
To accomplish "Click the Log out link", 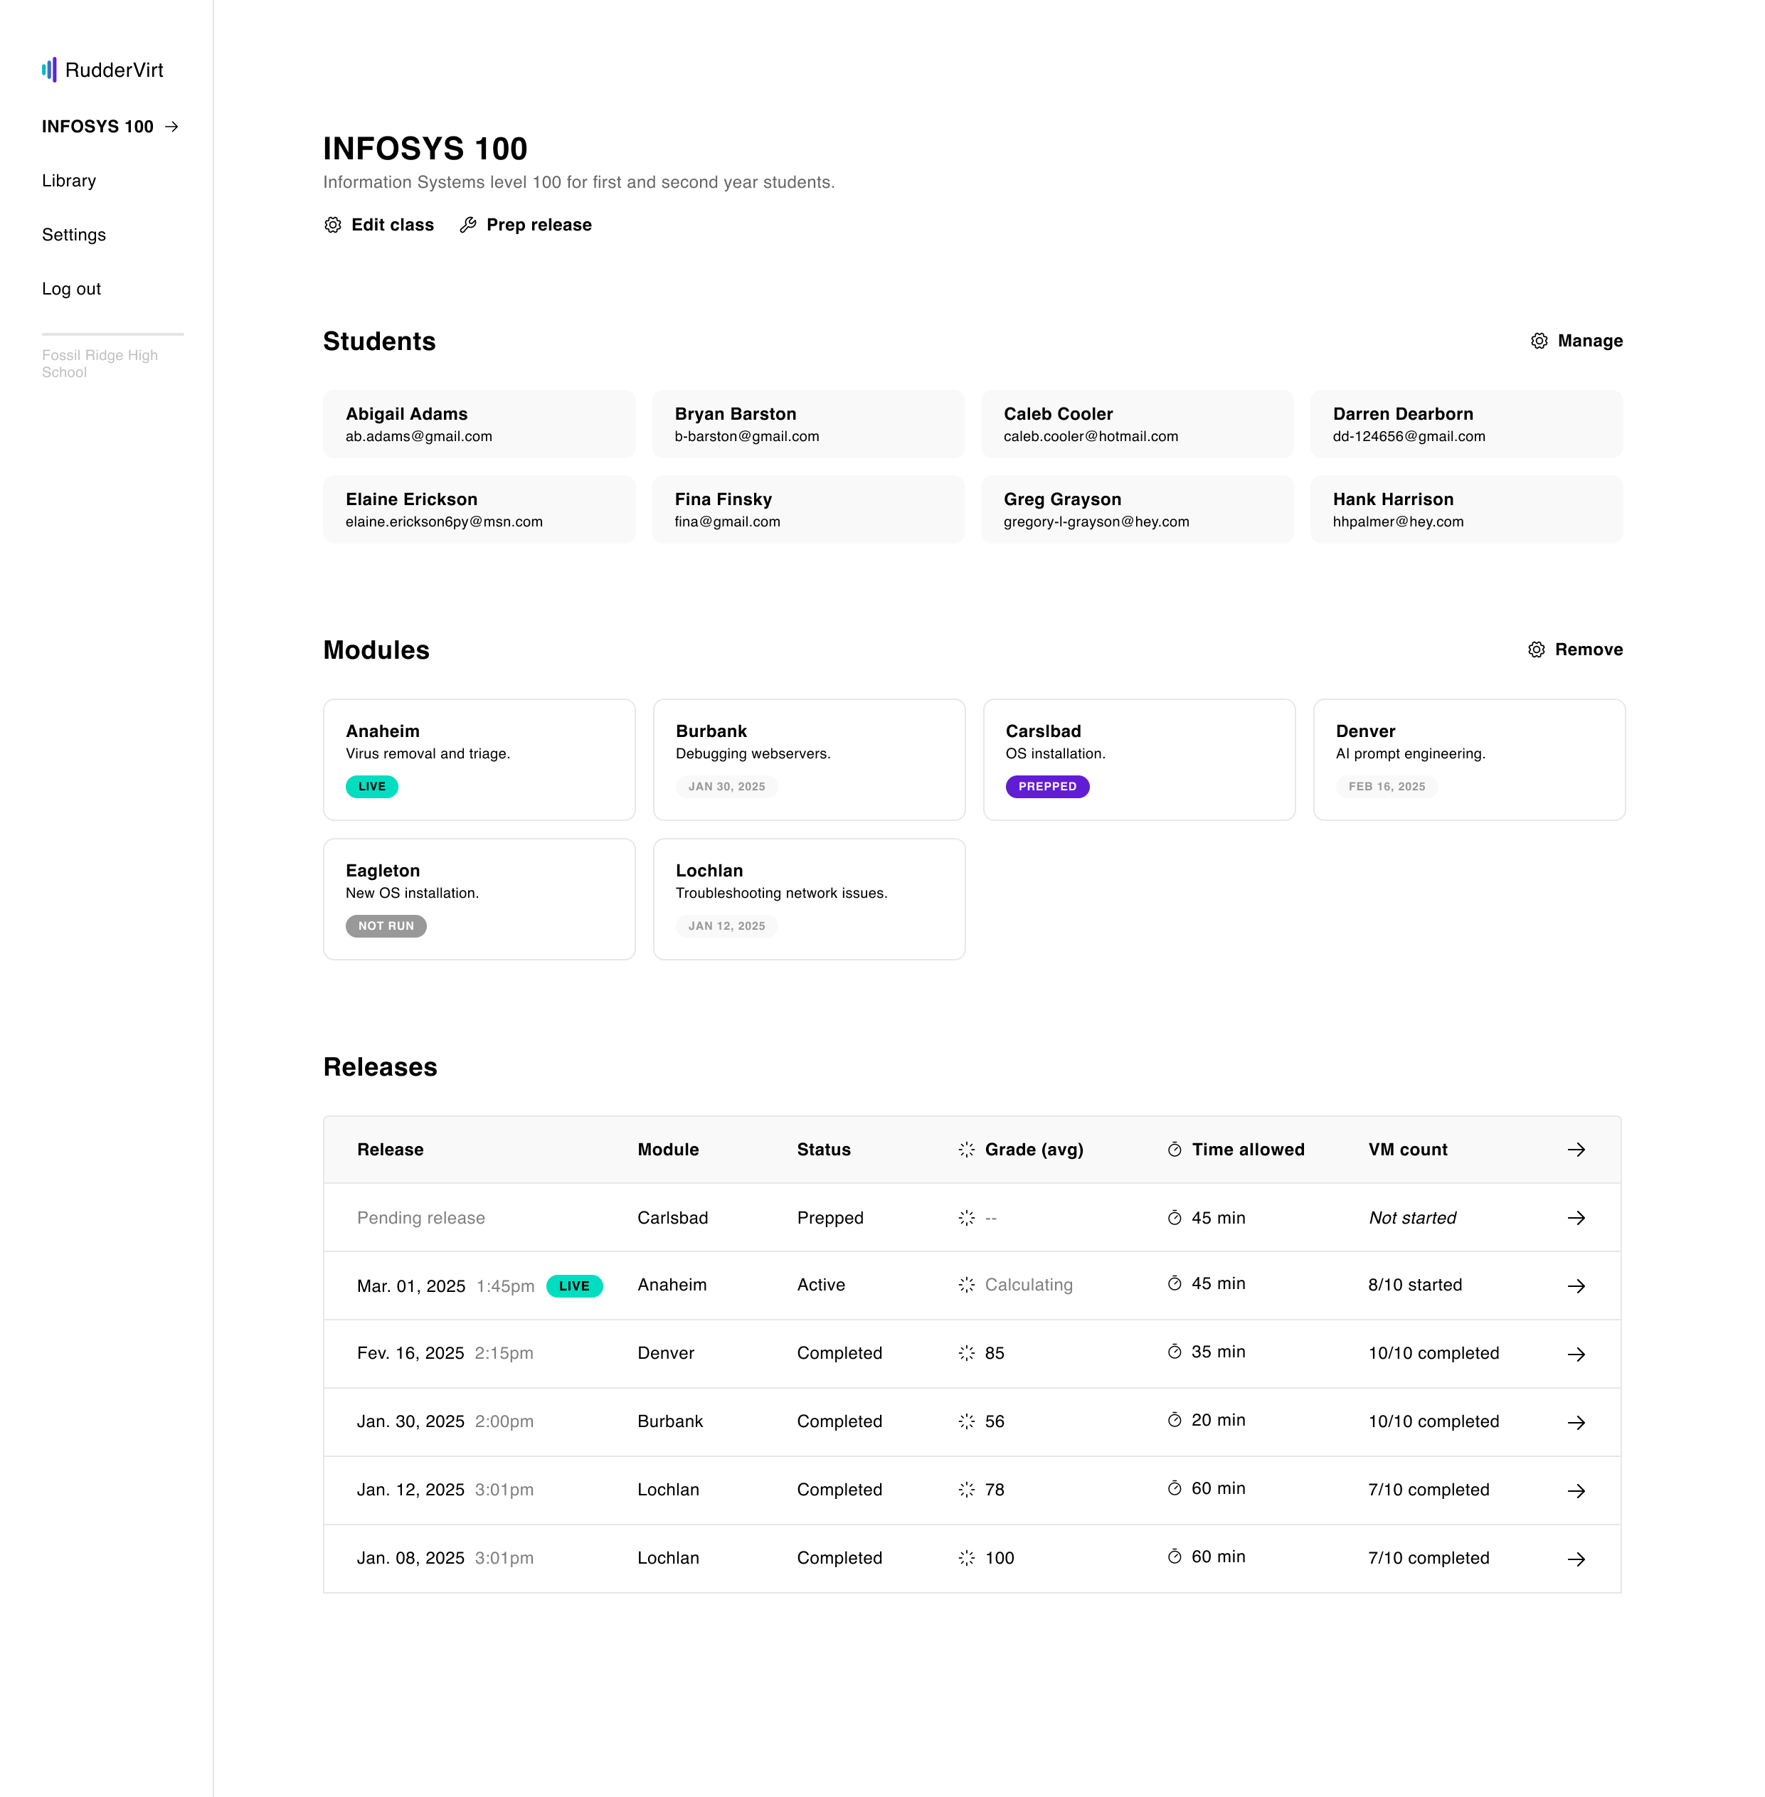I will click(71, 288).
